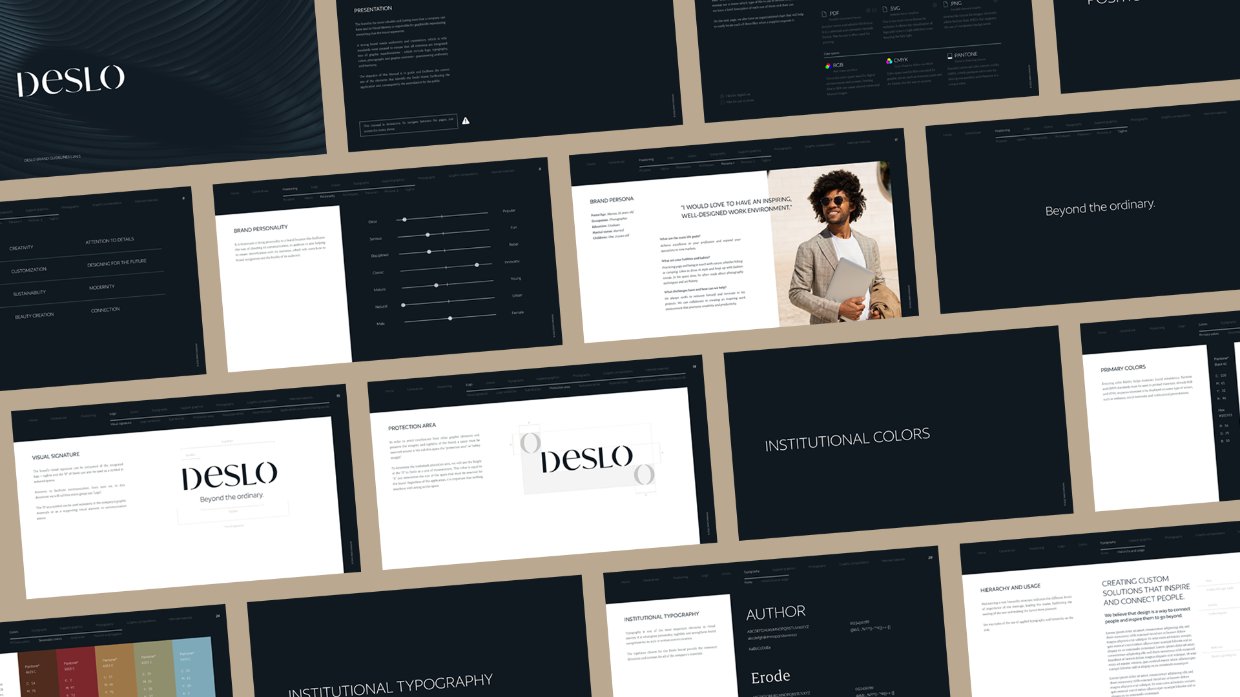
Task: Click the 'Files for use in prints' legend icon
Action: tap(723, 103)
